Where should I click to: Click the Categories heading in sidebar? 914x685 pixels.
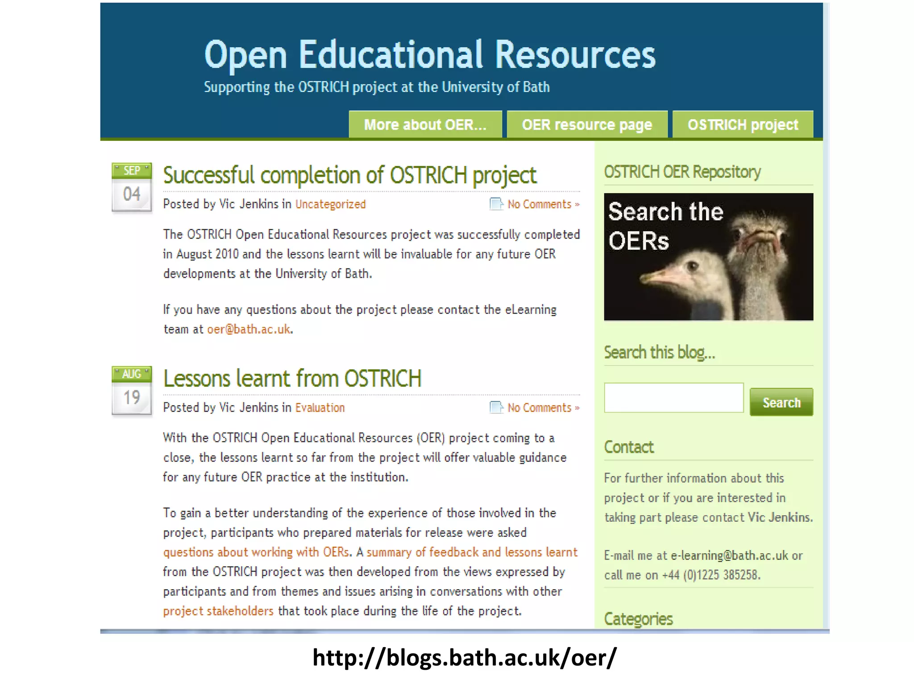pos(638,619)
